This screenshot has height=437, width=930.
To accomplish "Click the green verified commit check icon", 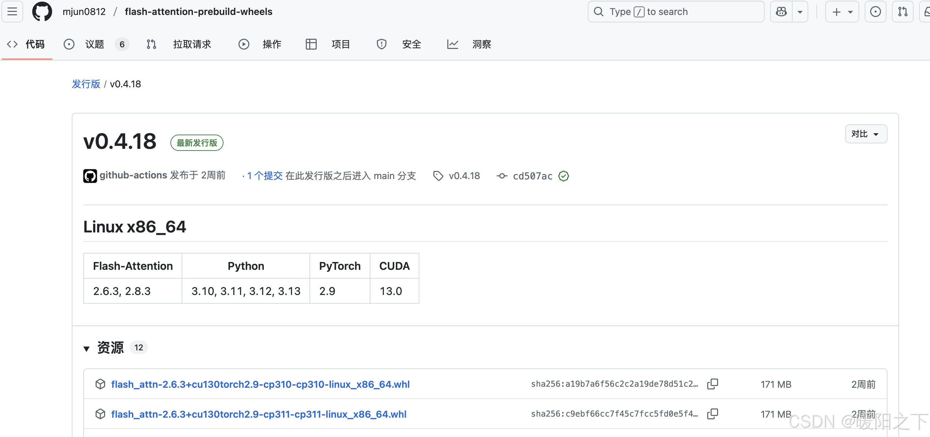I will tap(563, 176).
